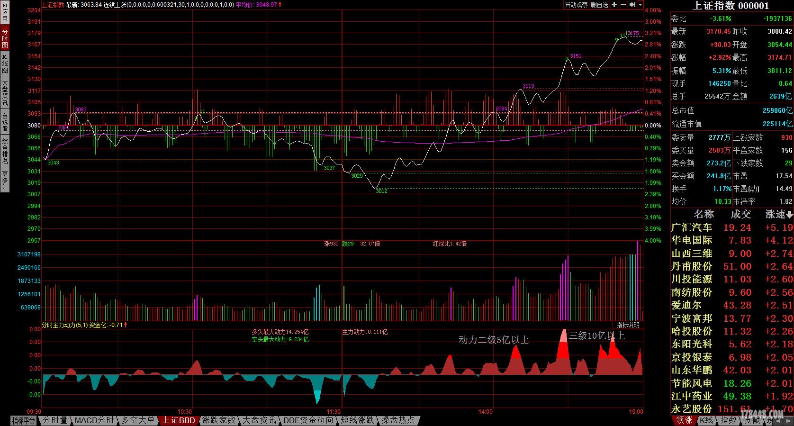This screenshot has width=794, height=426.
Task: Switch to the 涨跌家数 indicator tab
Action: [x=219, y=420]
